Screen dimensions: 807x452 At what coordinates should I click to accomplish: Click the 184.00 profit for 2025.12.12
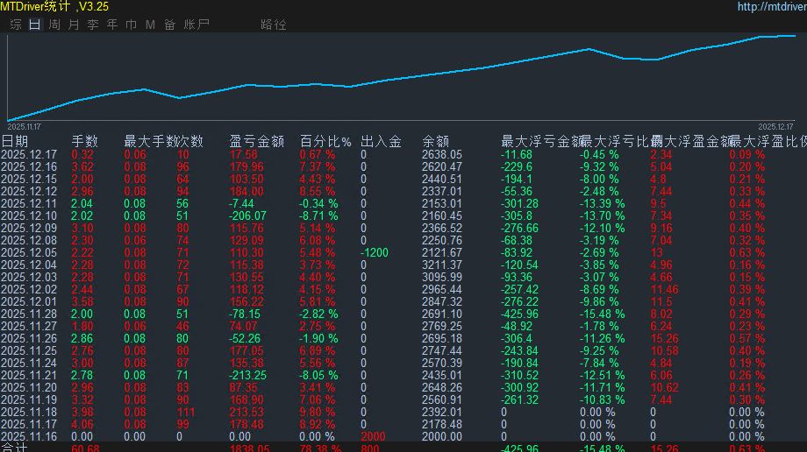pyautogui.click(x=246, y=192)
